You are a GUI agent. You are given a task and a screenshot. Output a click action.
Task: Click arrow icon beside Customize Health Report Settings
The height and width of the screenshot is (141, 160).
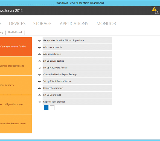[x=39, y=75]
